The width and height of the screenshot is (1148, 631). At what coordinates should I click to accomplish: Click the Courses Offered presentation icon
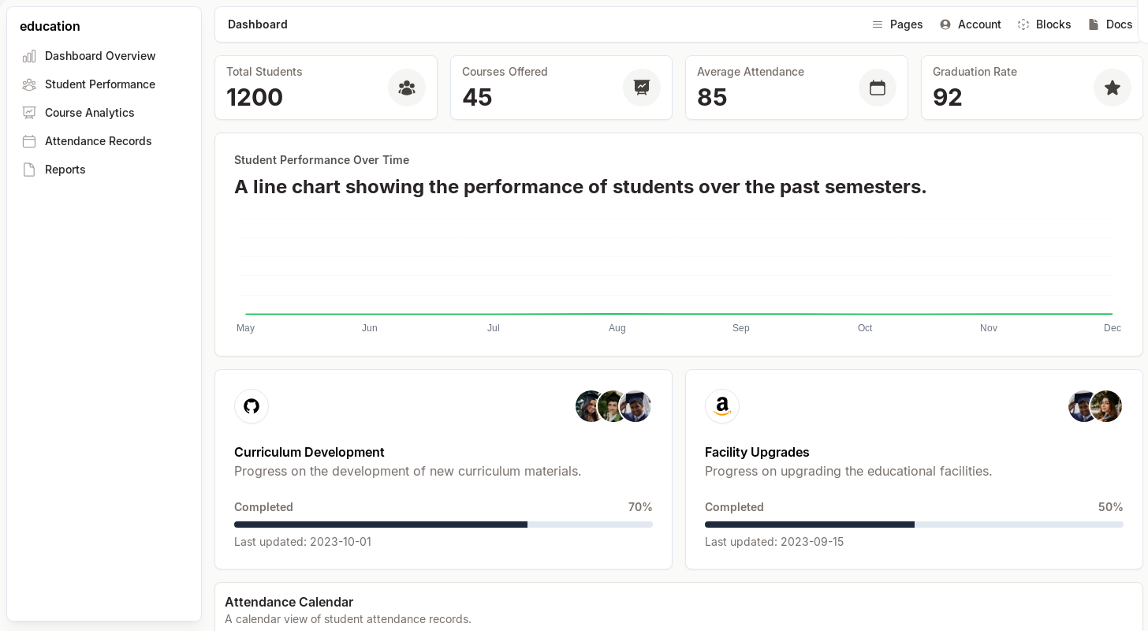click(x=642, y=88)
